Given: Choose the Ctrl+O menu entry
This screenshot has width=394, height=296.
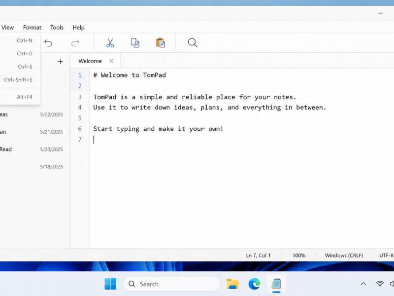Looking at the screenshot, I should 20,53.
